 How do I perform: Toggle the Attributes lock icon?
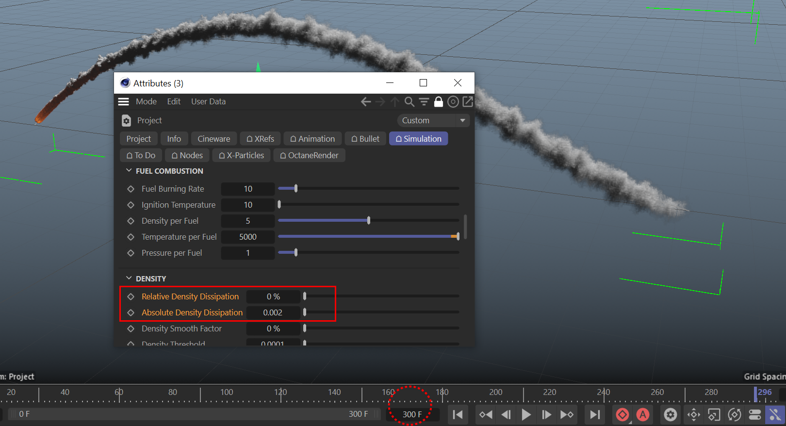(x=439, y=101)
